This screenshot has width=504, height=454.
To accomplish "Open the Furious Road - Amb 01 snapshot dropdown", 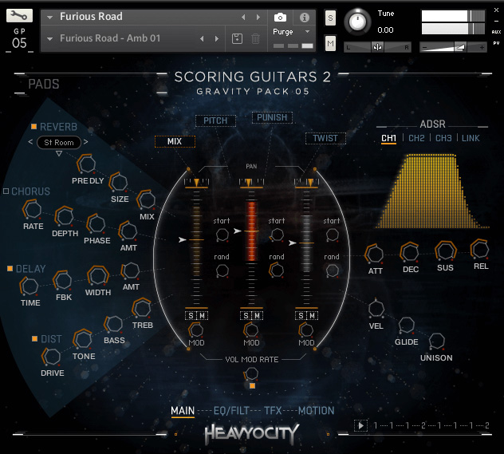I will (x=49, y=39).
